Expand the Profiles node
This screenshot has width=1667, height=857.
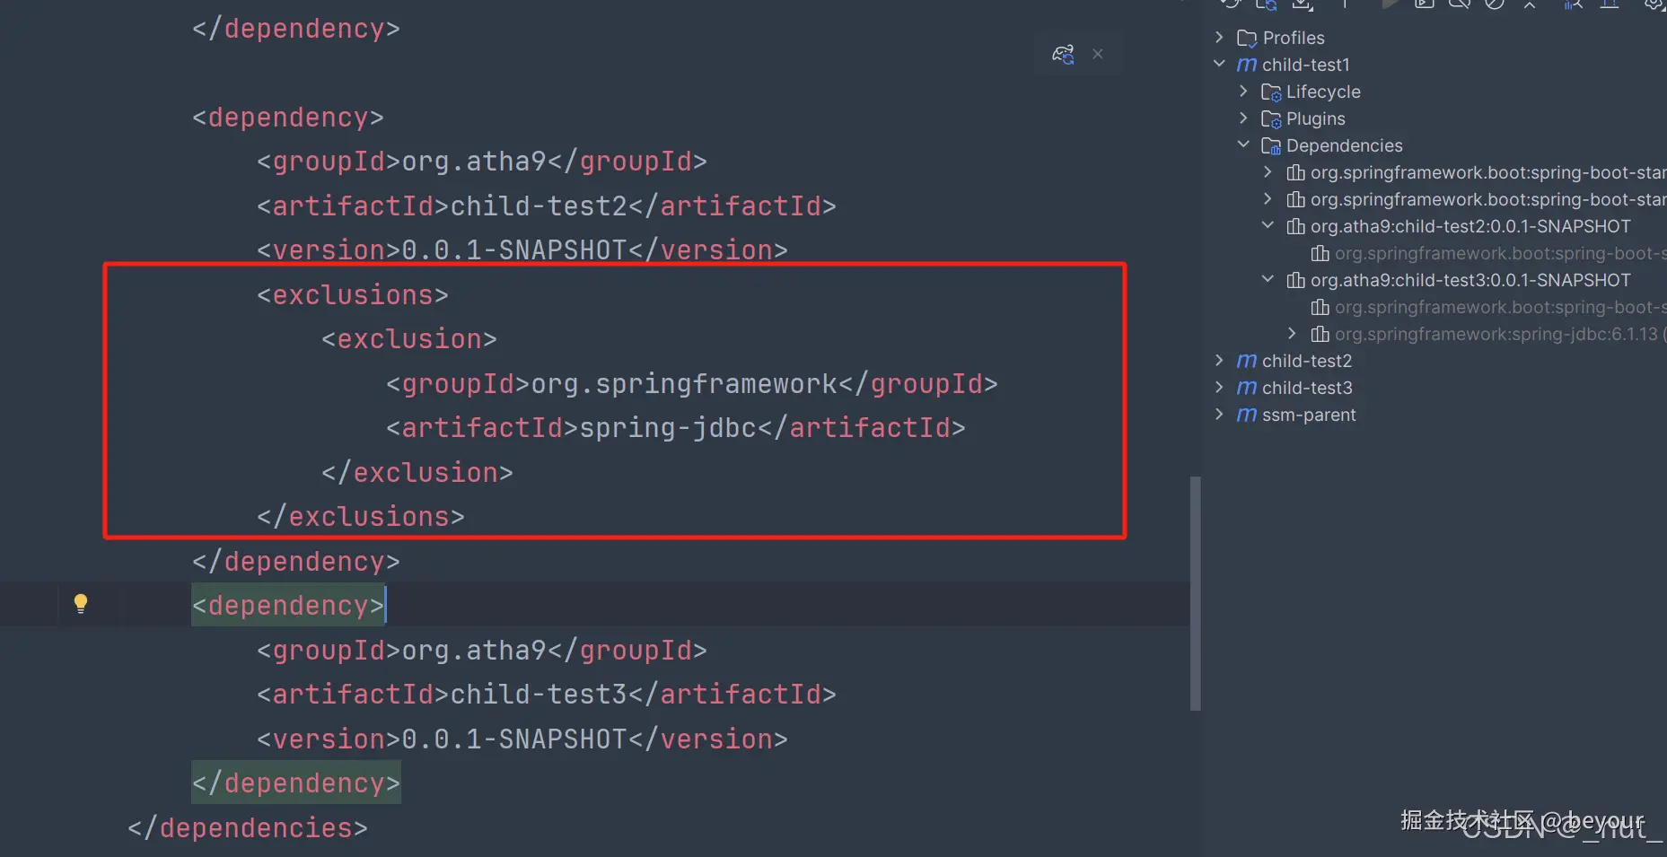(1219, 37)
